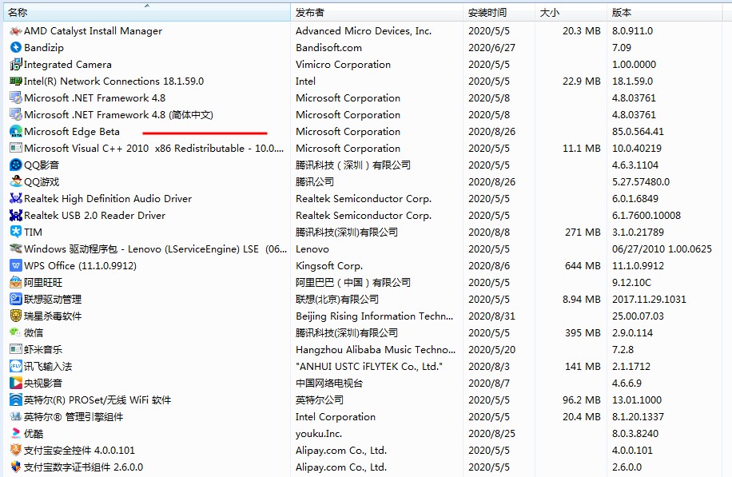Select the QQ影音 icon

pos(16,165)
